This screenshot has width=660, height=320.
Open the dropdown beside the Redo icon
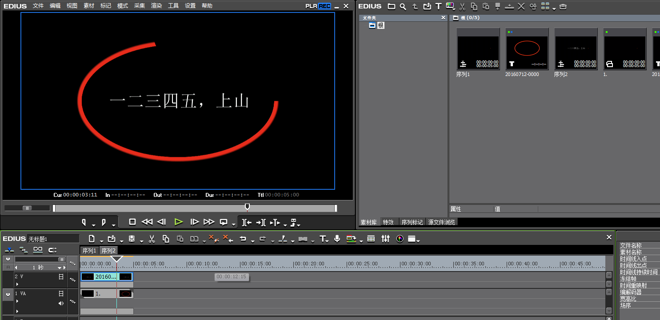272,240
